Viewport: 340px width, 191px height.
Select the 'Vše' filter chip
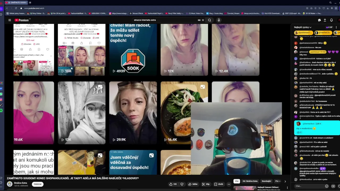(x=237, y=181)
